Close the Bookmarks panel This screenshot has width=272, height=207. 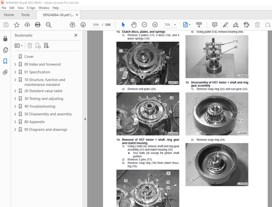coord(76,35)
